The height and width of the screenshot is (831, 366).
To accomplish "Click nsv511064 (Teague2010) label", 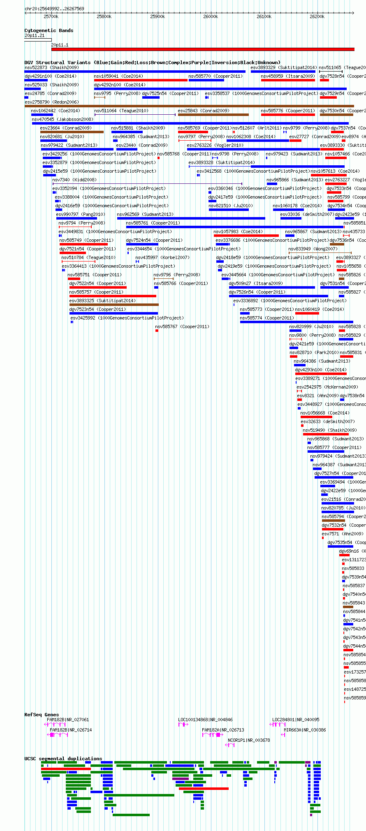I will (x=121, y=111).
